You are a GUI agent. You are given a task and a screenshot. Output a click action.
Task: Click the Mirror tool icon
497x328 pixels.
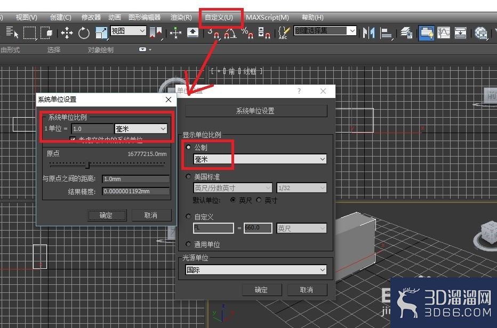(368, 32)
